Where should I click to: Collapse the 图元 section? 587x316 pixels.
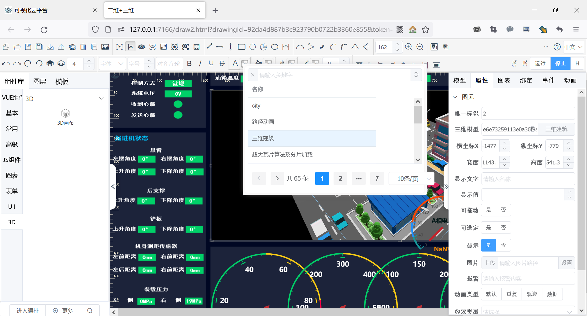455,97
